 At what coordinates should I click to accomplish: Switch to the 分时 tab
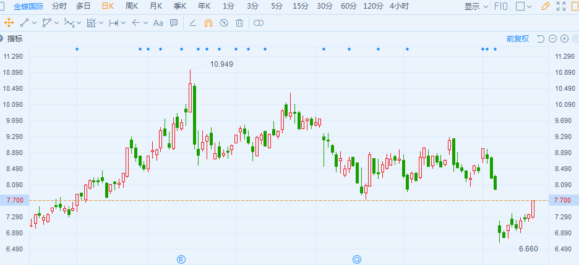60,6
